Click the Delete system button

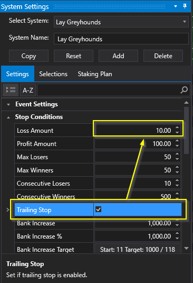pyautogui.click(x=163, y=56)
